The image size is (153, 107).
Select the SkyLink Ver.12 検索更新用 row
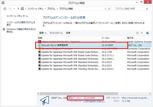pyautogui.click(x=95, y=45)
